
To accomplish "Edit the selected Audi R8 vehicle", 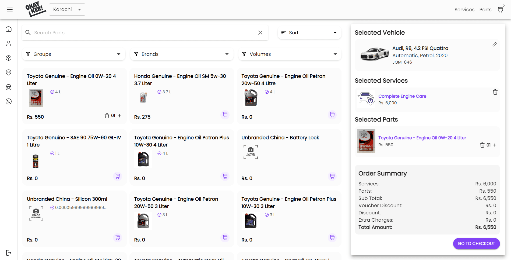I will tap(495, 45).
